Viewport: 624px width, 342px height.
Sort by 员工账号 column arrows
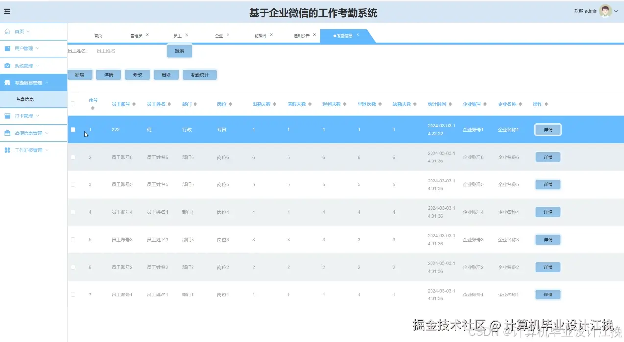coord(134,104)
